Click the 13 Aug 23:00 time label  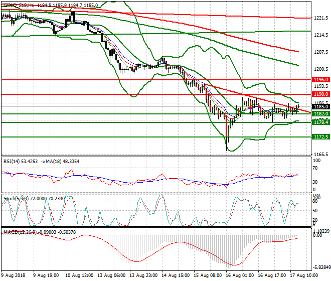click(143, 275)
